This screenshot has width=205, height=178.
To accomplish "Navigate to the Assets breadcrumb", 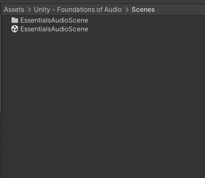I will [x=14, y=10].
